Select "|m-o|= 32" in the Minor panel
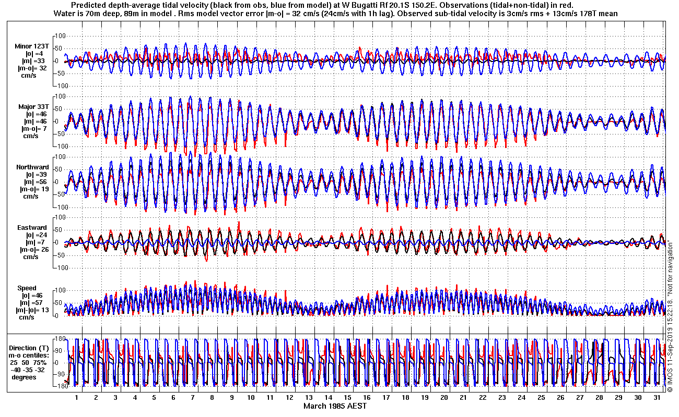 (33, 68)
